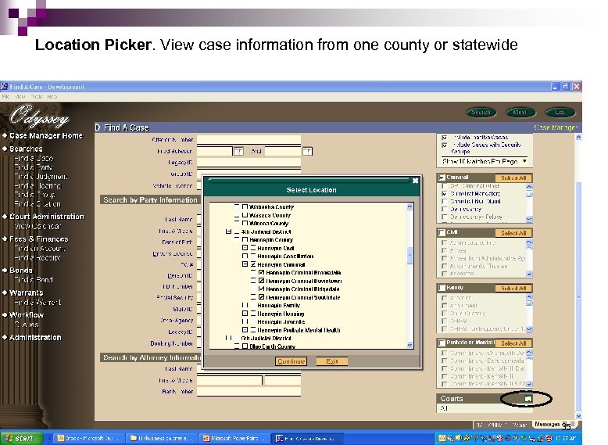Expand the Hennepin Conciliation node

(245, 256)
